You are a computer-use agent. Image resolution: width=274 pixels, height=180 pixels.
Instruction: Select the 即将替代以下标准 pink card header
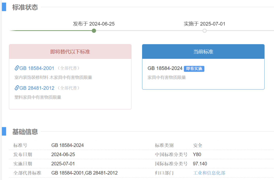coord(70,52)
